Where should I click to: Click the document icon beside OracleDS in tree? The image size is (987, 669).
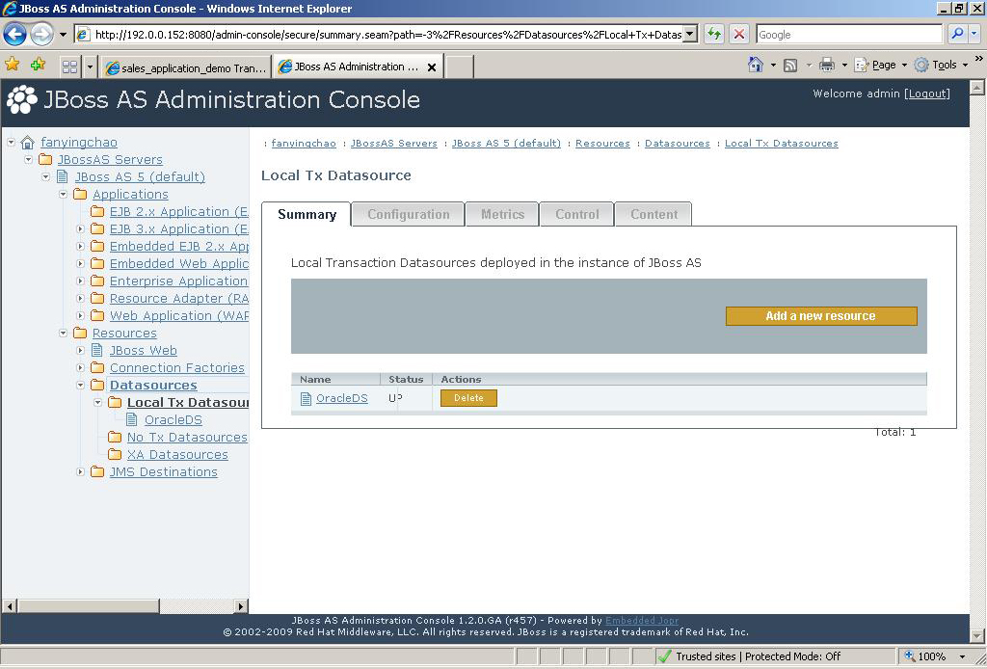(x=131, y=419)
